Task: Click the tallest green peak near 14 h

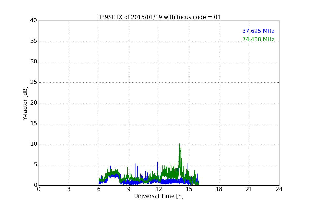Action: point(179,144)
